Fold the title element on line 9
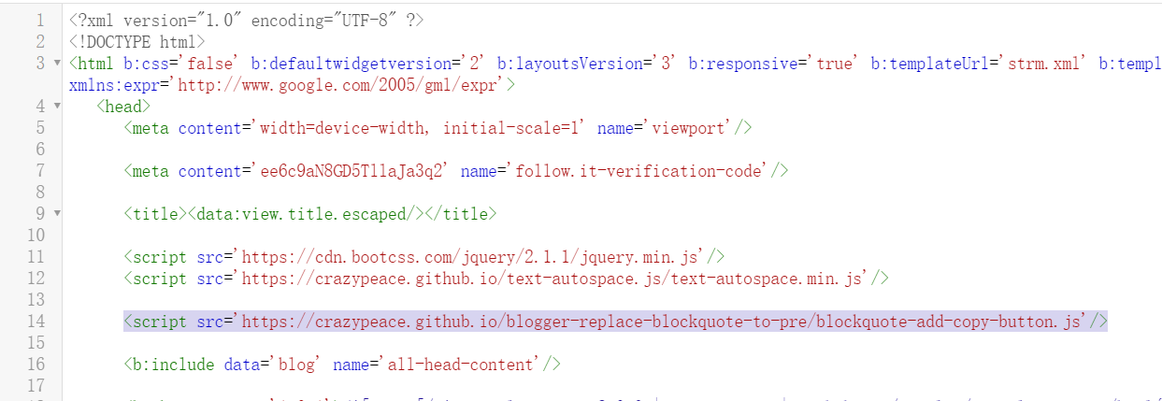This screenshot has width=1162, height=401. click(57, 214)
